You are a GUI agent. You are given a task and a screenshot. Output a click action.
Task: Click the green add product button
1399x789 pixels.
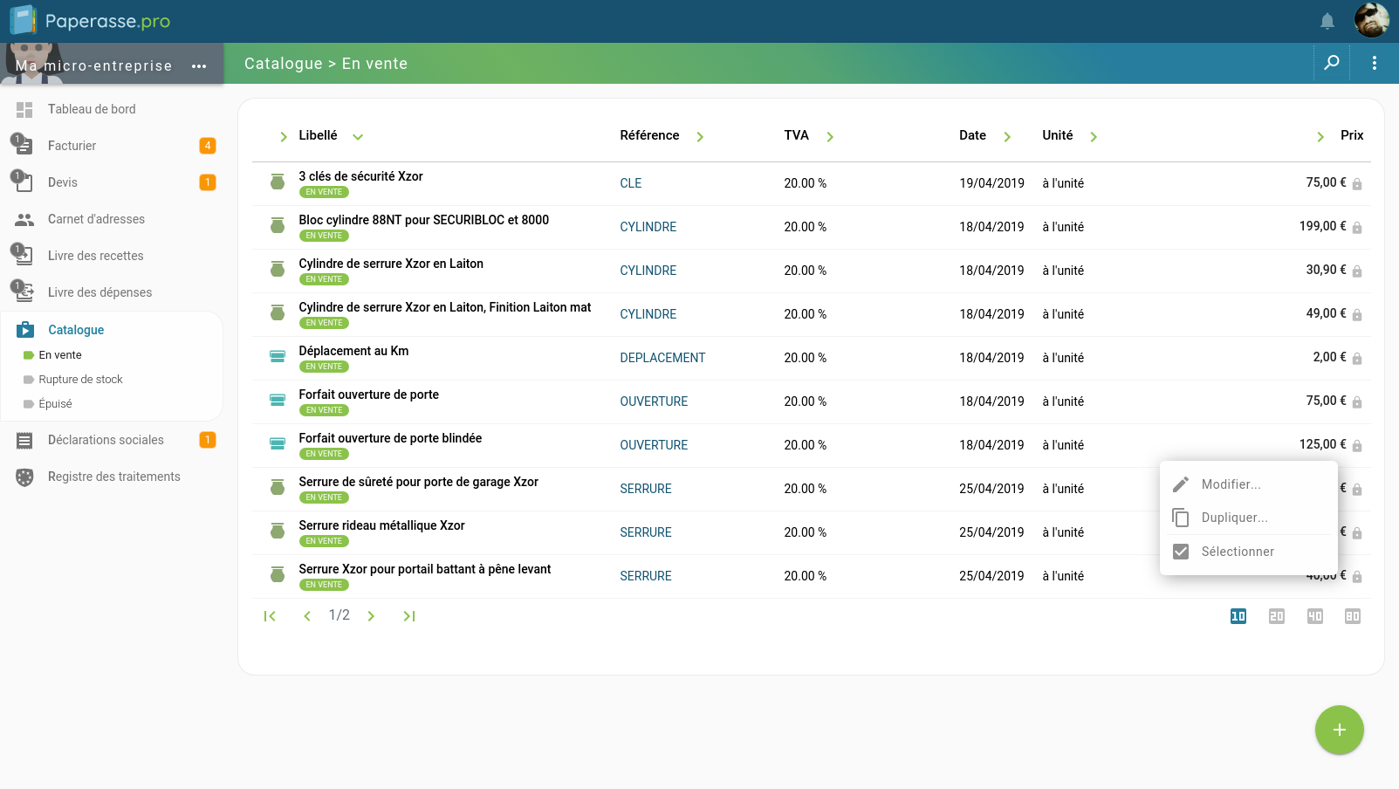1339,730
